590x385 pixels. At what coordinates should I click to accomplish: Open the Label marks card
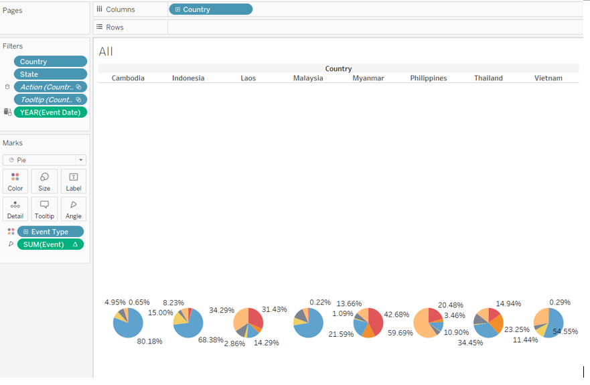74,181
